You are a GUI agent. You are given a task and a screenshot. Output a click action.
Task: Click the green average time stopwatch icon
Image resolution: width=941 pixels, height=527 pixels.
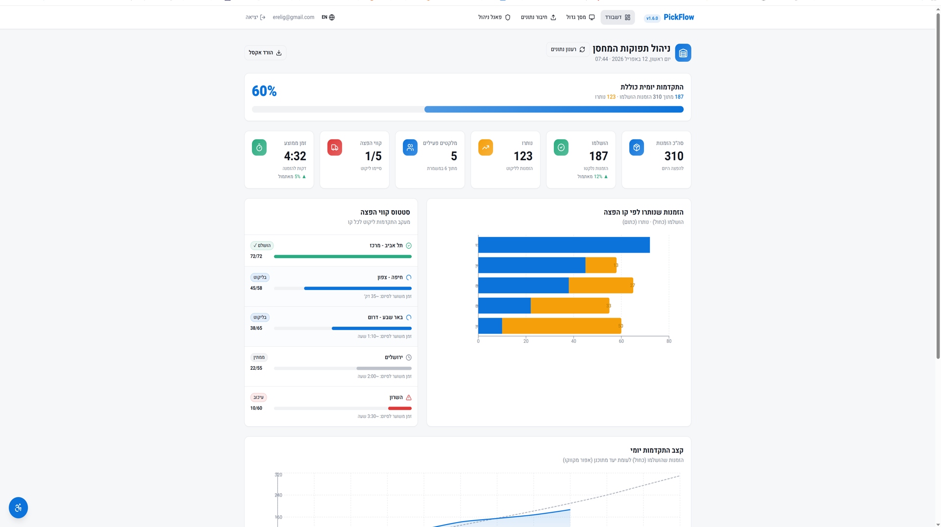(x=259, y=147)
